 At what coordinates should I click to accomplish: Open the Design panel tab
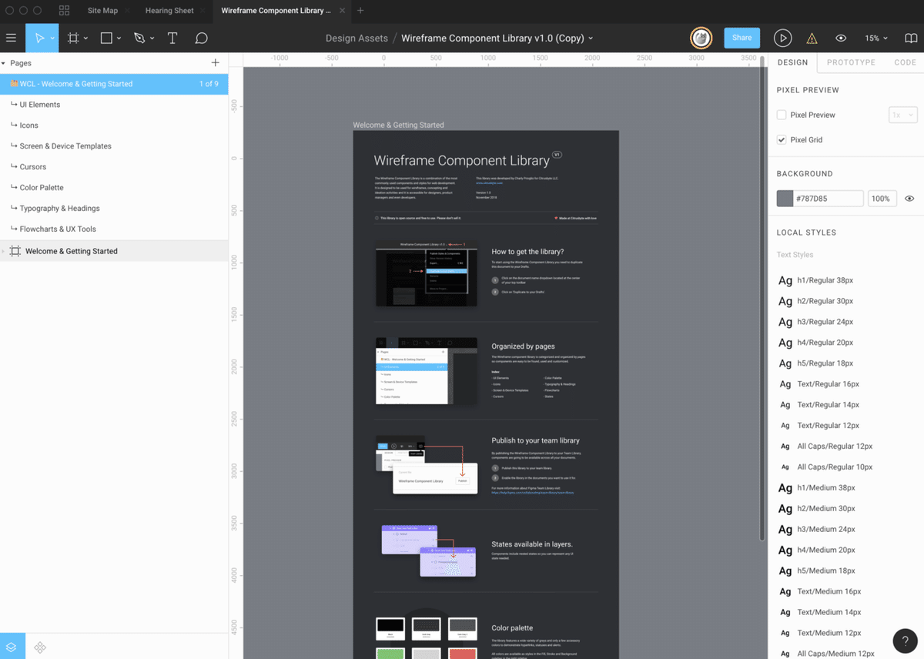(x=792, y=62)
